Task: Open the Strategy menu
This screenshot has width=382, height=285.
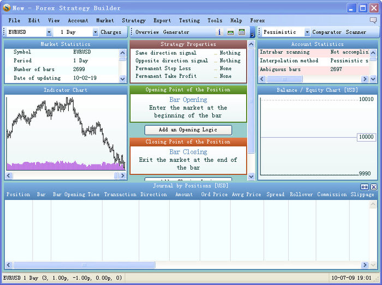Action: click(x=134, y=20)
